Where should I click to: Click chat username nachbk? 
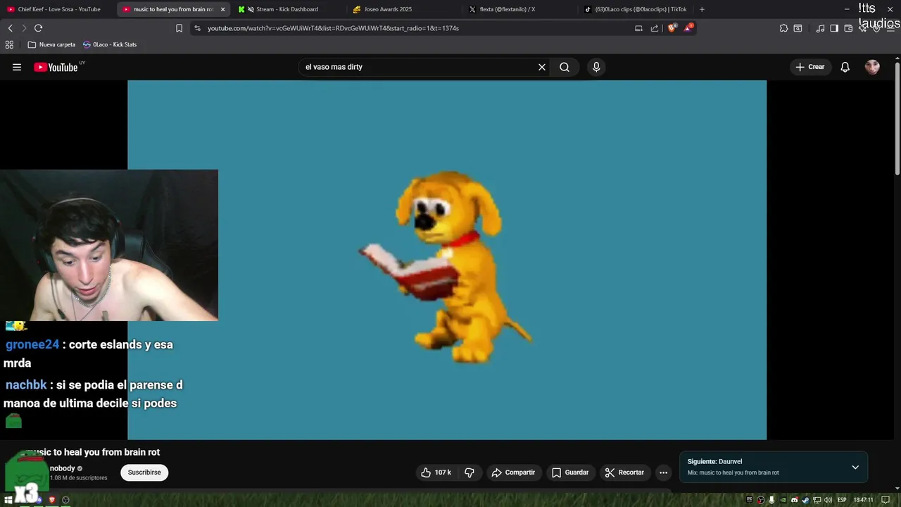tap(26, 385)
